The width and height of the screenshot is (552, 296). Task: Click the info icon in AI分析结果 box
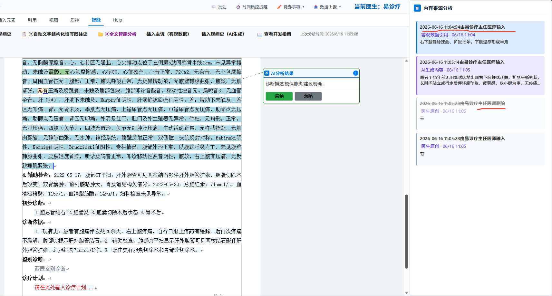point(355,73)
